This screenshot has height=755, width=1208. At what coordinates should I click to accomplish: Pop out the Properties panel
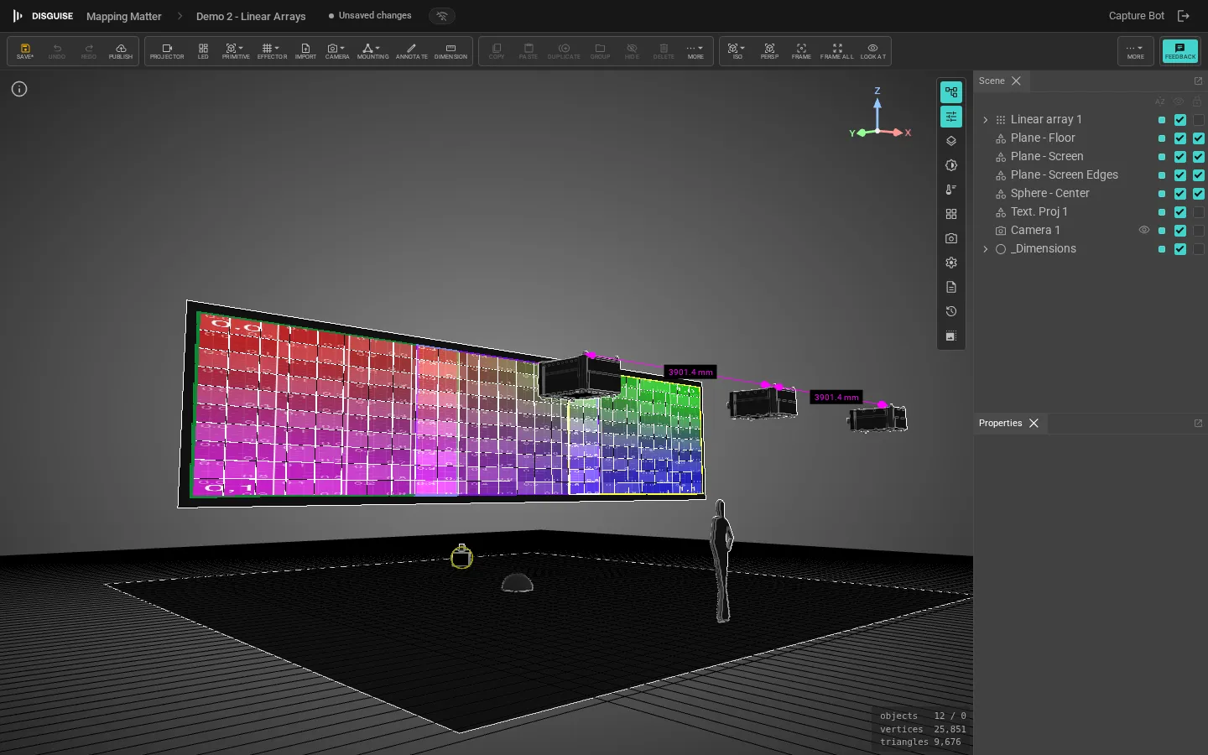[x=1198, y=424]
